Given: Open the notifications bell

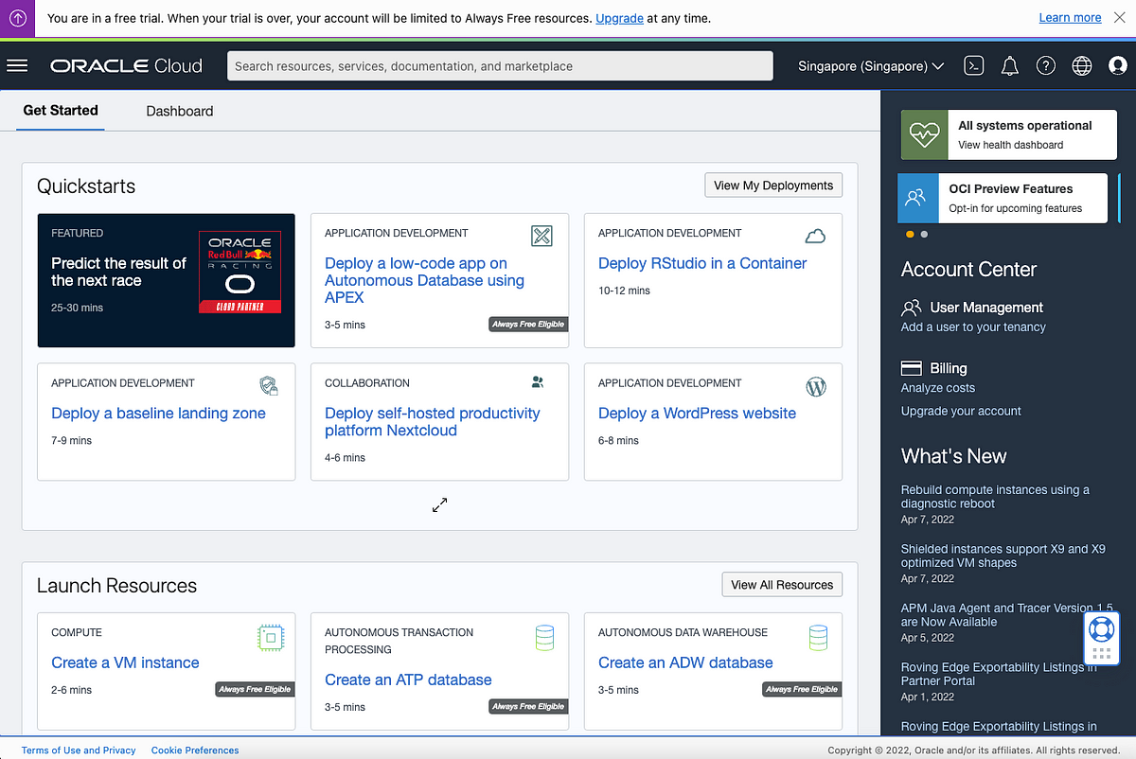Looking at the screenshot, I should pyautogui.click(x=1010, y=65).
